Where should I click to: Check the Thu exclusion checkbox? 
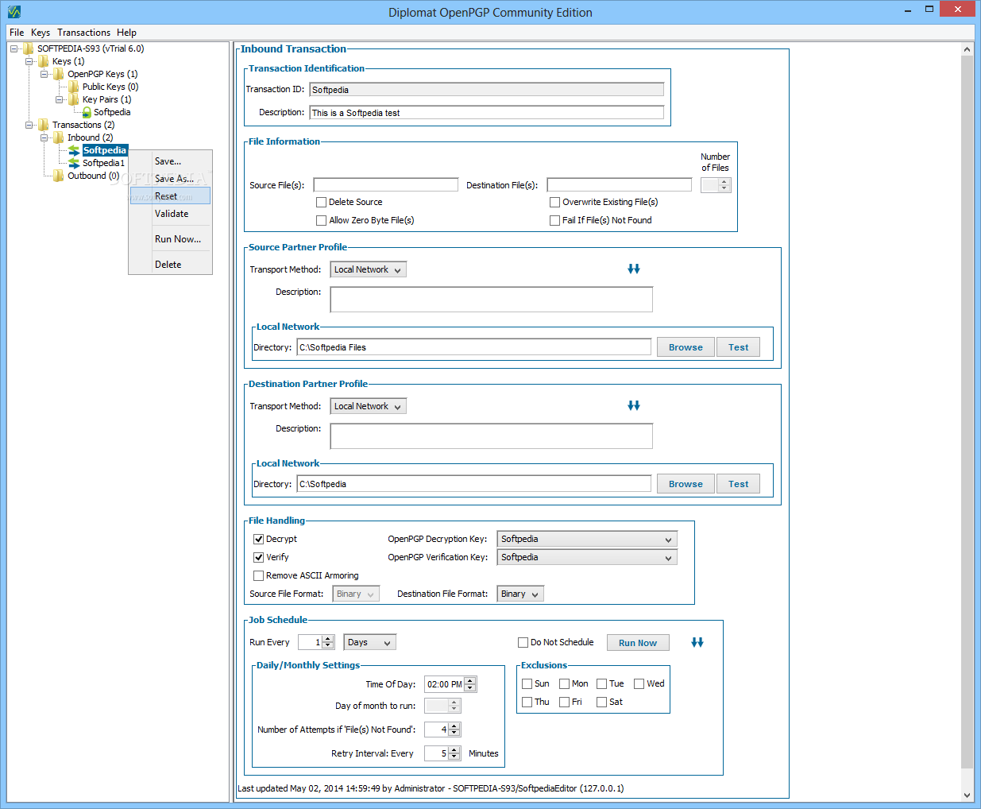[x=527, y=702]
